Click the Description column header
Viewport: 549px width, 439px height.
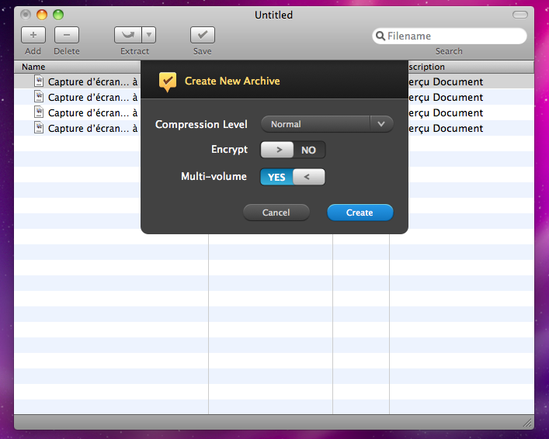pos(471,67)
